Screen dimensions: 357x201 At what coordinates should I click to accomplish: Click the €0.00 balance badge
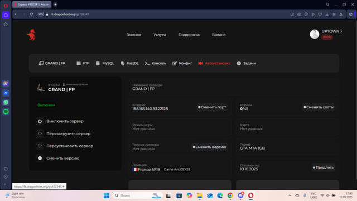click(327, 37)
